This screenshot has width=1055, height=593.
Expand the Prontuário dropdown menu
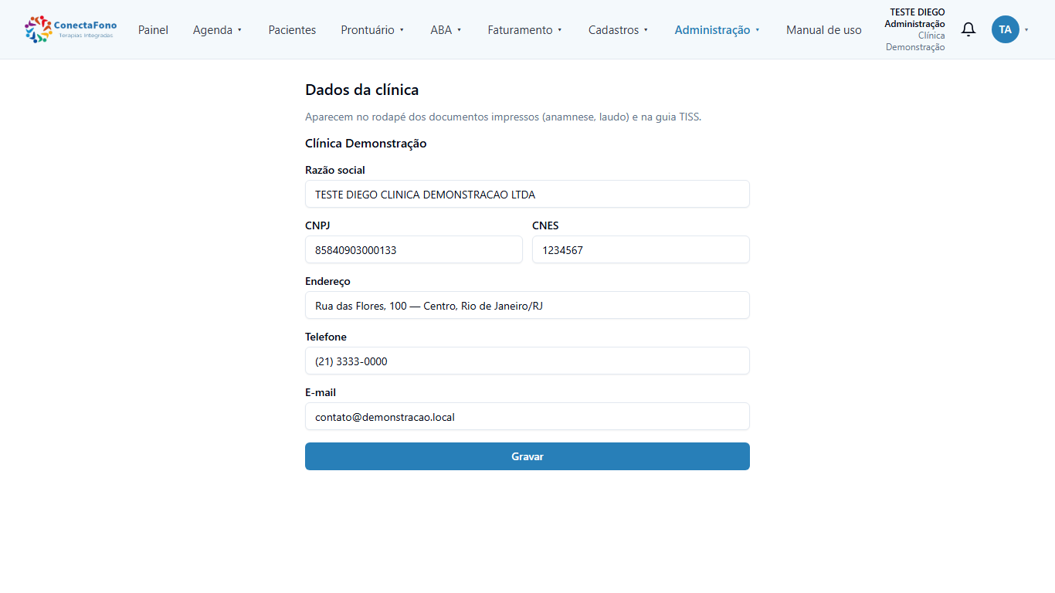coord(373,30)
